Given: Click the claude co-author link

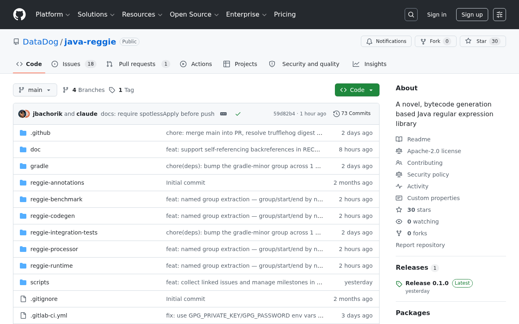Looking at the screenshot, I should pyautogui.click(x=87, y=114).
